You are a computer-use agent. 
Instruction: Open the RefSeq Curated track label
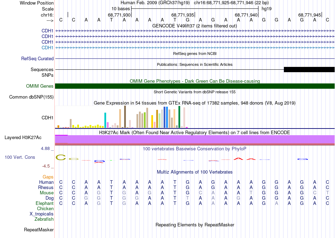pos(37,59)
